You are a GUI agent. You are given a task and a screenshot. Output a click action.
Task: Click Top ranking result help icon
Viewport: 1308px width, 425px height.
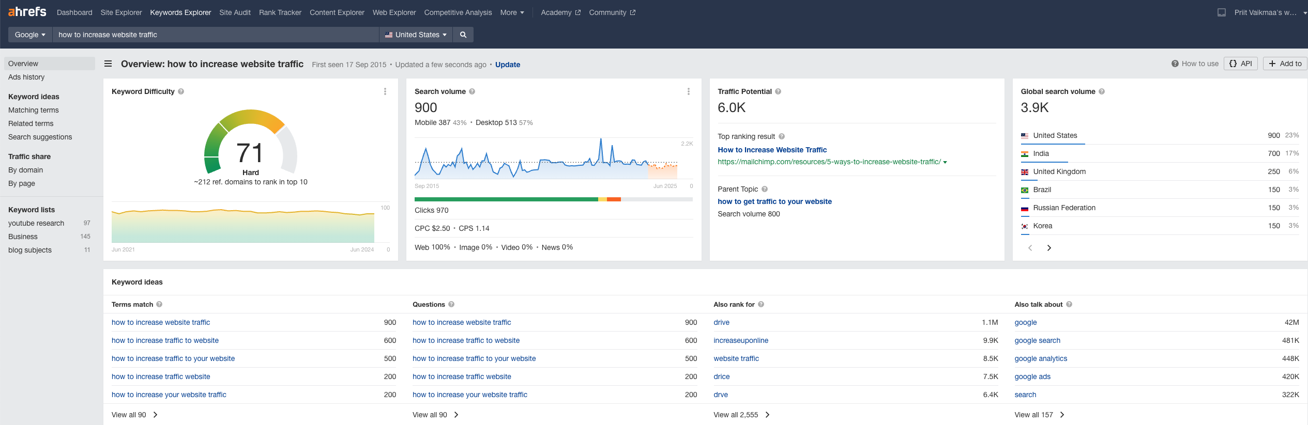pyautogui.click(x=782, y=136)
